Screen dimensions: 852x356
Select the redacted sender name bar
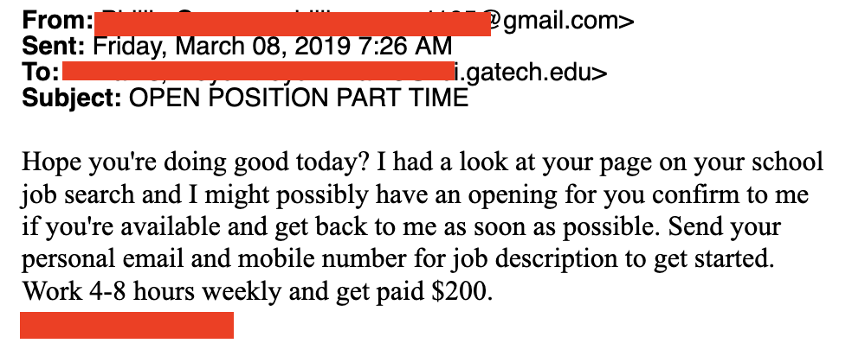293,24
